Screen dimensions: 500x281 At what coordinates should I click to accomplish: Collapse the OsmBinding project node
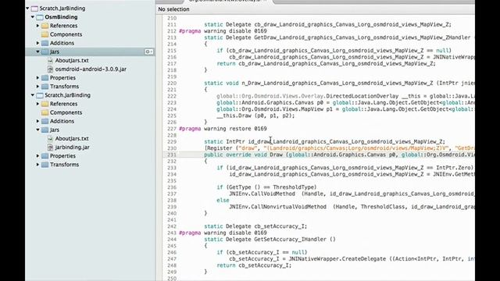click(33, 17)
